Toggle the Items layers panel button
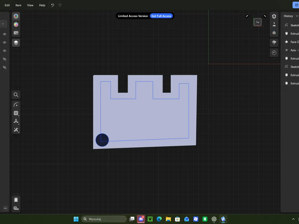This screenshot has height=224, width=299. point(16,43)
